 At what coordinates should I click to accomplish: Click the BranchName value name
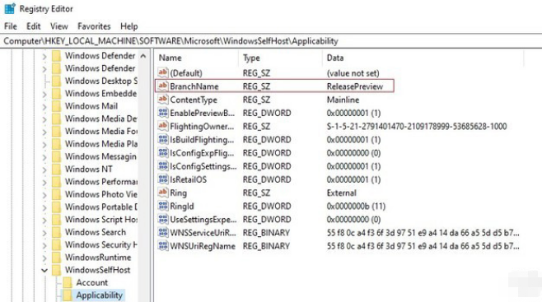click(x=194, y=86)
